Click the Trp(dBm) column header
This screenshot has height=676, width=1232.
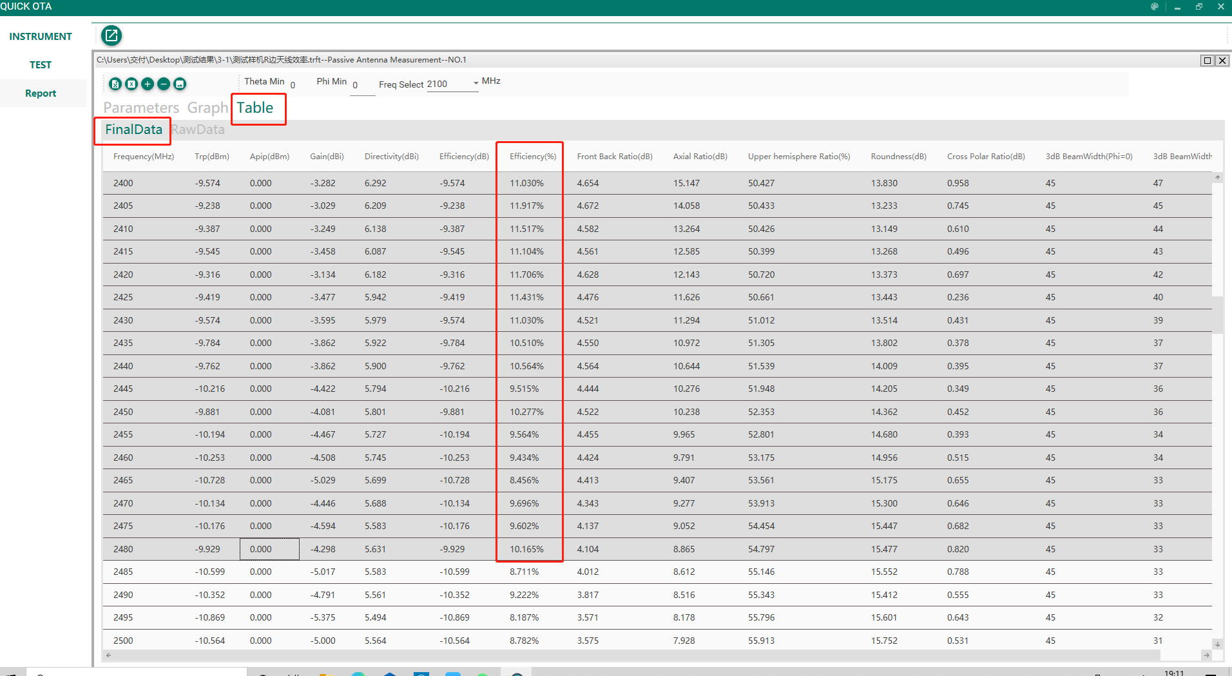(x=212, y=157)
